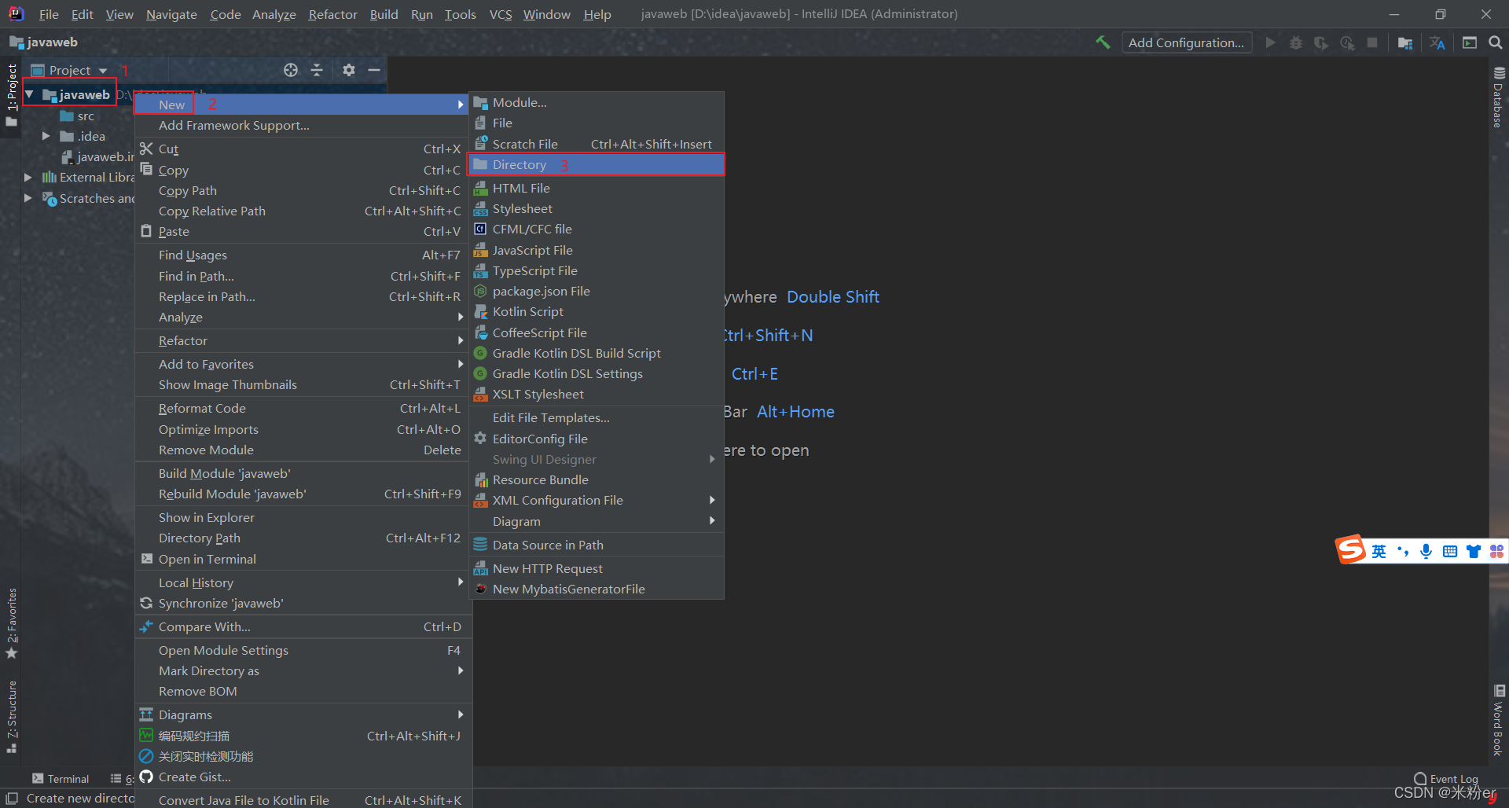Select Resource Bundle from New submenu
Viewport: 1509px width, 808px height.
tap(597, 479)
